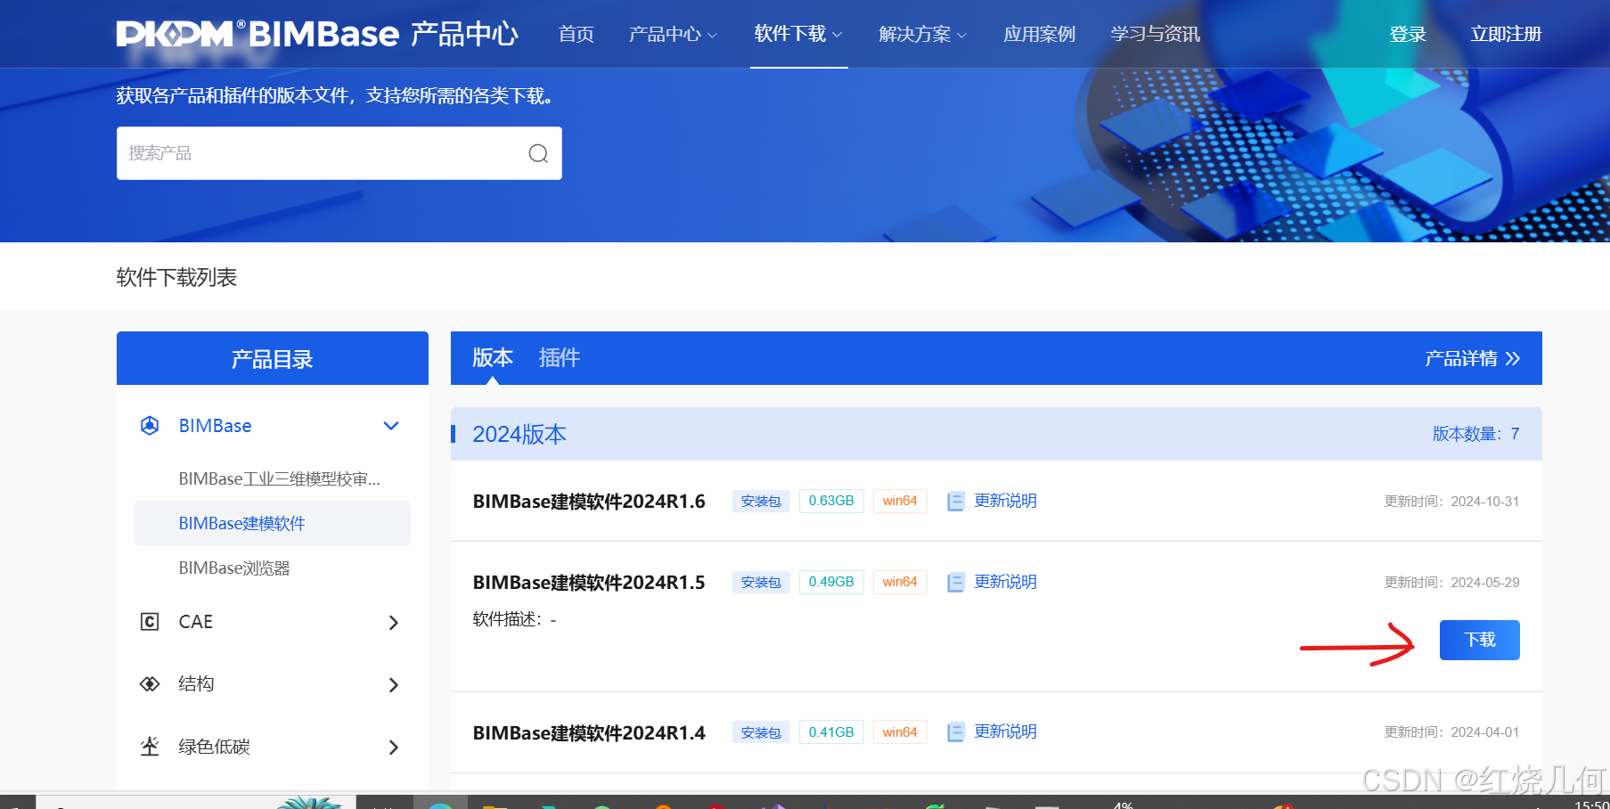The height and width of the screenshot is (809, 1610).
Task: Click the 更新说明 document icon for 2024R1.4
Action: pyautogui.click(x=955, y=732)
